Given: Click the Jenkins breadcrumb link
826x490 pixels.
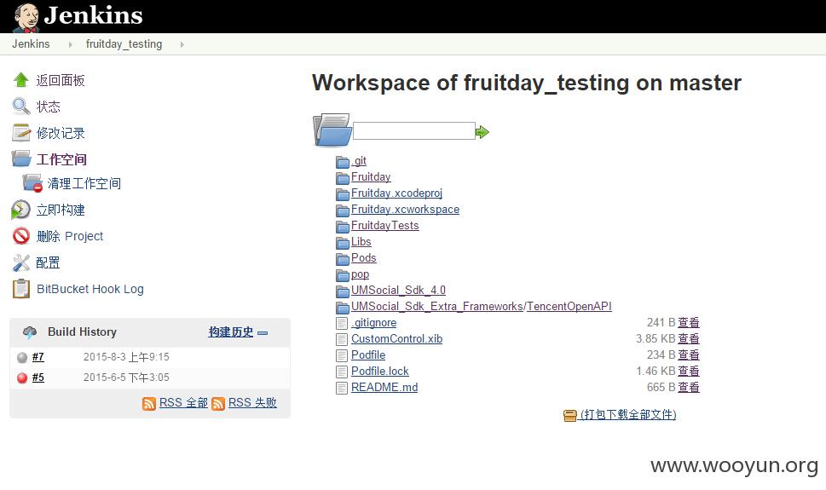Looking at the screenshot, I should pyautogui.click(x=31, y=43).
